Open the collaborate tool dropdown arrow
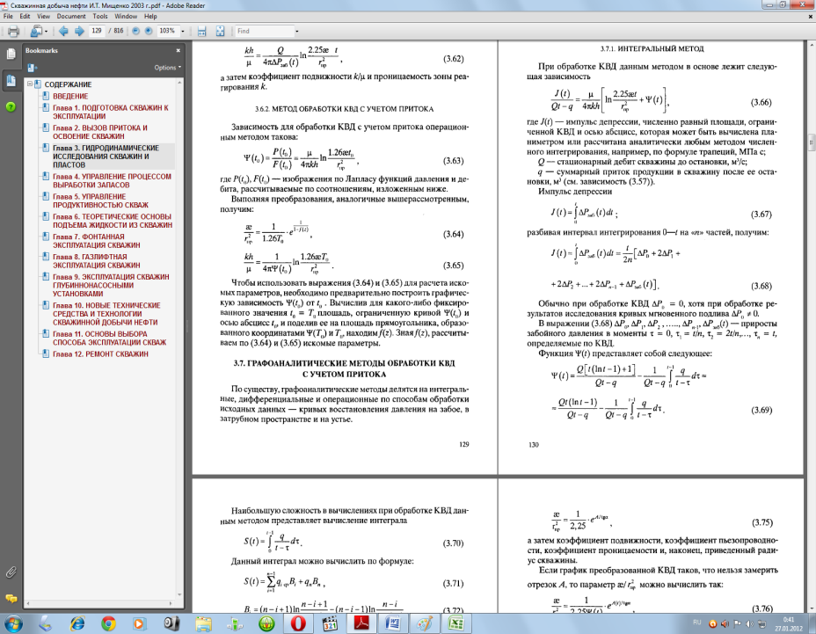This screenshot has width=816, height=634. point(47,32)
